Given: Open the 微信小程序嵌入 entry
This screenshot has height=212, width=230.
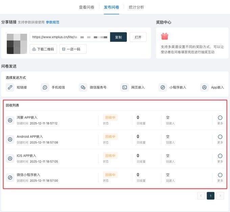Looking at the screenshot, I should click(x=28, y=175).
